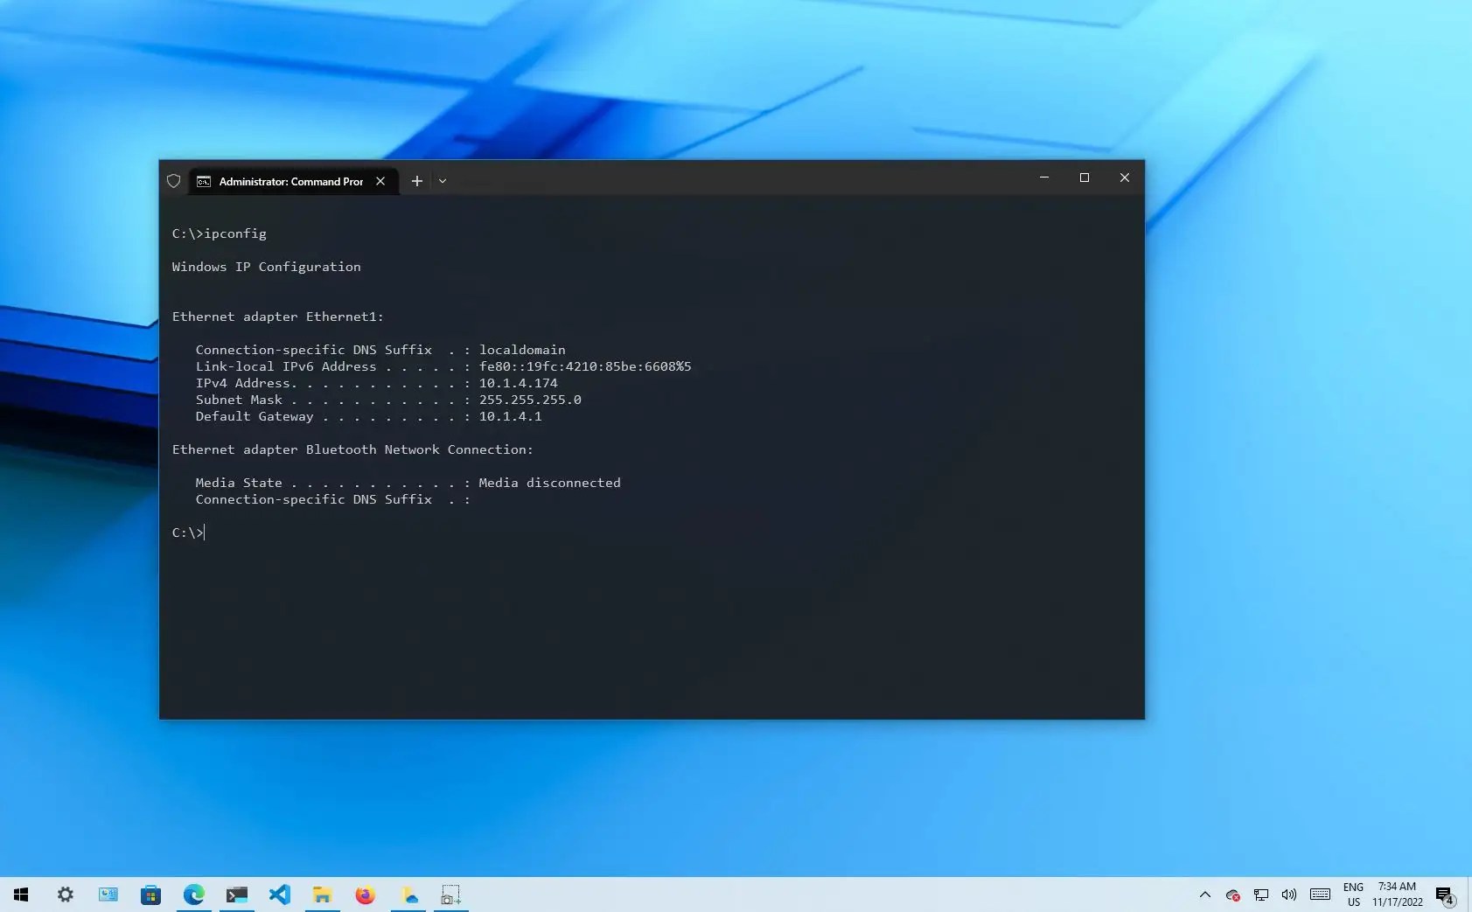This screenshot has width=1472, height=912.
Task: Switch input language via the ENG US indicator
Action: [1353, 895]
